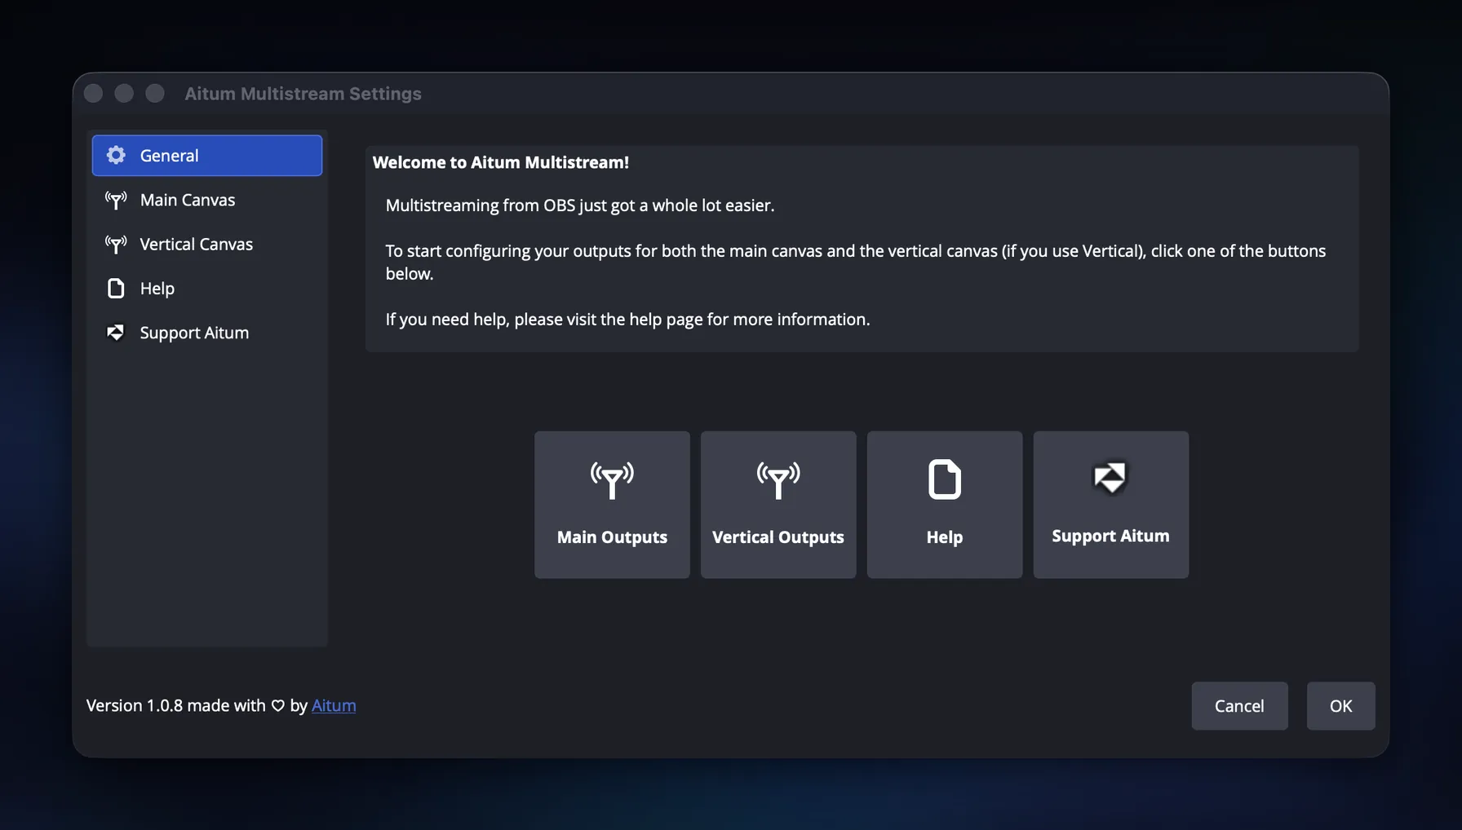Screen dimensions: 1462x830
Task: Open the Vertical Canvas section
Action: tap(207, 244)
